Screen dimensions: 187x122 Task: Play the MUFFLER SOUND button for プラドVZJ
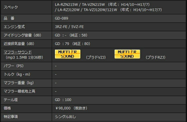coord(68,54)
